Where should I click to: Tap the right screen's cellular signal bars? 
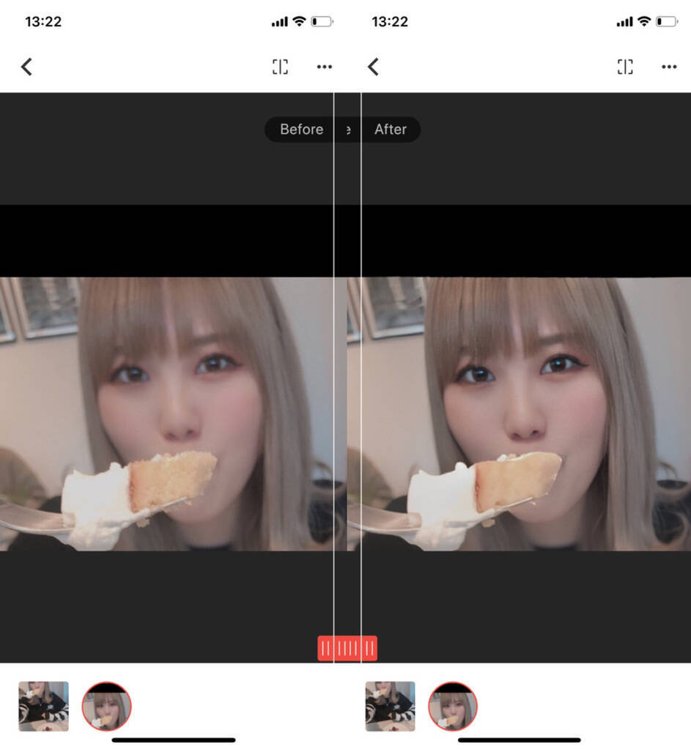624,22
